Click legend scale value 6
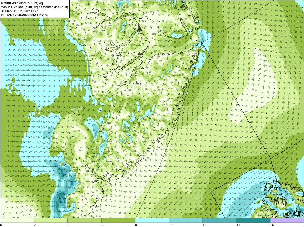The image size is (304, 227). pyautogui.click(x=102, y=225)
